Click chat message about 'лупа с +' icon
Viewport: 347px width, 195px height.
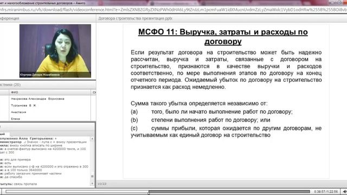pos(56,142)
